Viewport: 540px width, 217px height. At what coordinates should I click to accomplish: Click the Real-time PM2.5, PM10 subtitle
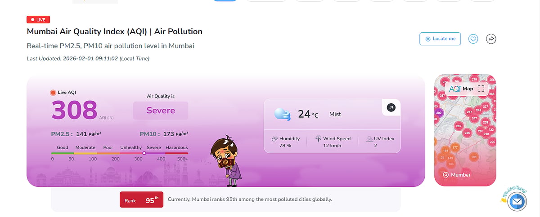coord(111,46)
